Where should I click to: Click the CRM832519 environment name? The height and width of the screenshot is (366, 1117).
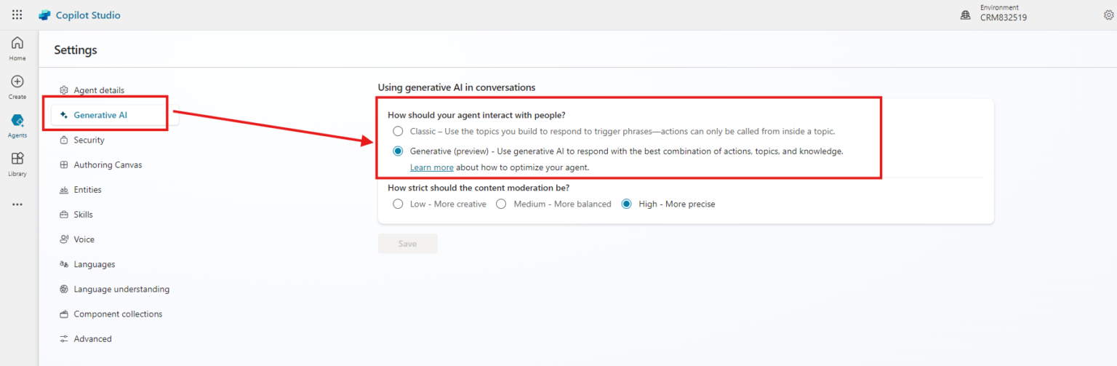[1004, 18]
